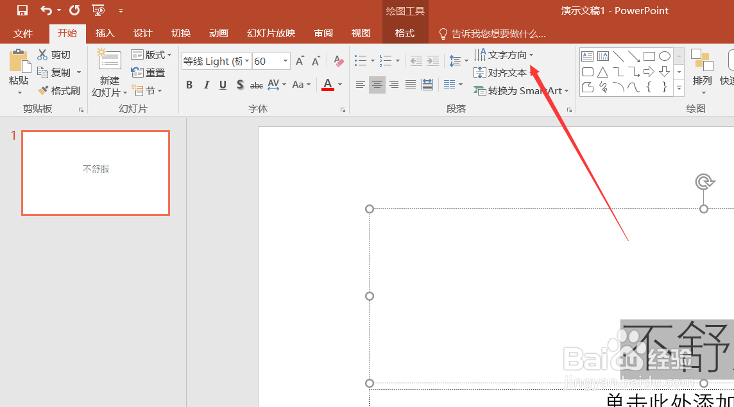Open the 格式 drawing tools tab
734x407 pixels.
pos(405,33)
